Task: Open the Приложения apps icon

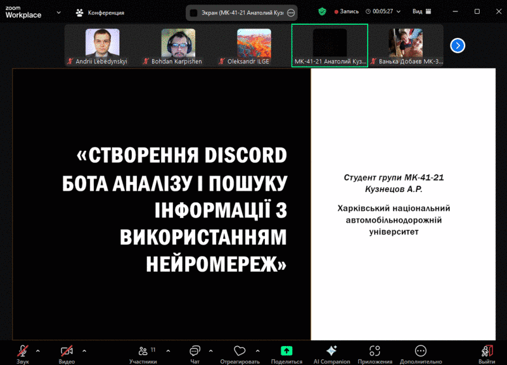Action: click(375, 351)
